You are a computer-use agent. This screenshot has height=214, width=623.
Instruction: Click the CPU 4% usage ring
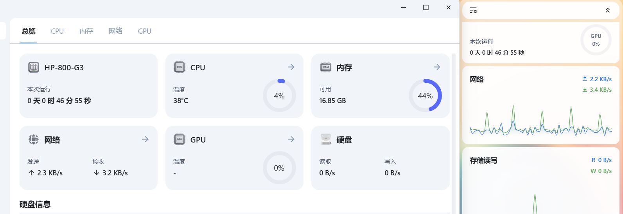pyautogui.click(x=279, y=96)
